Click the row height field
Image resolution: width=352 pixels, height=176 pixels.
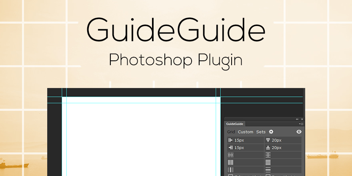click(x=283, y=162)
